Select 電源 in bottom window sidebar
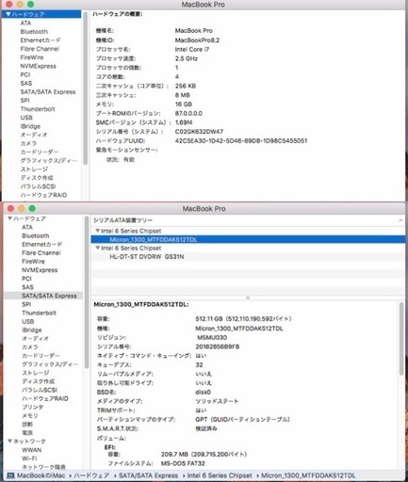The height and width of the screenshot is (482, 408). 27,433
